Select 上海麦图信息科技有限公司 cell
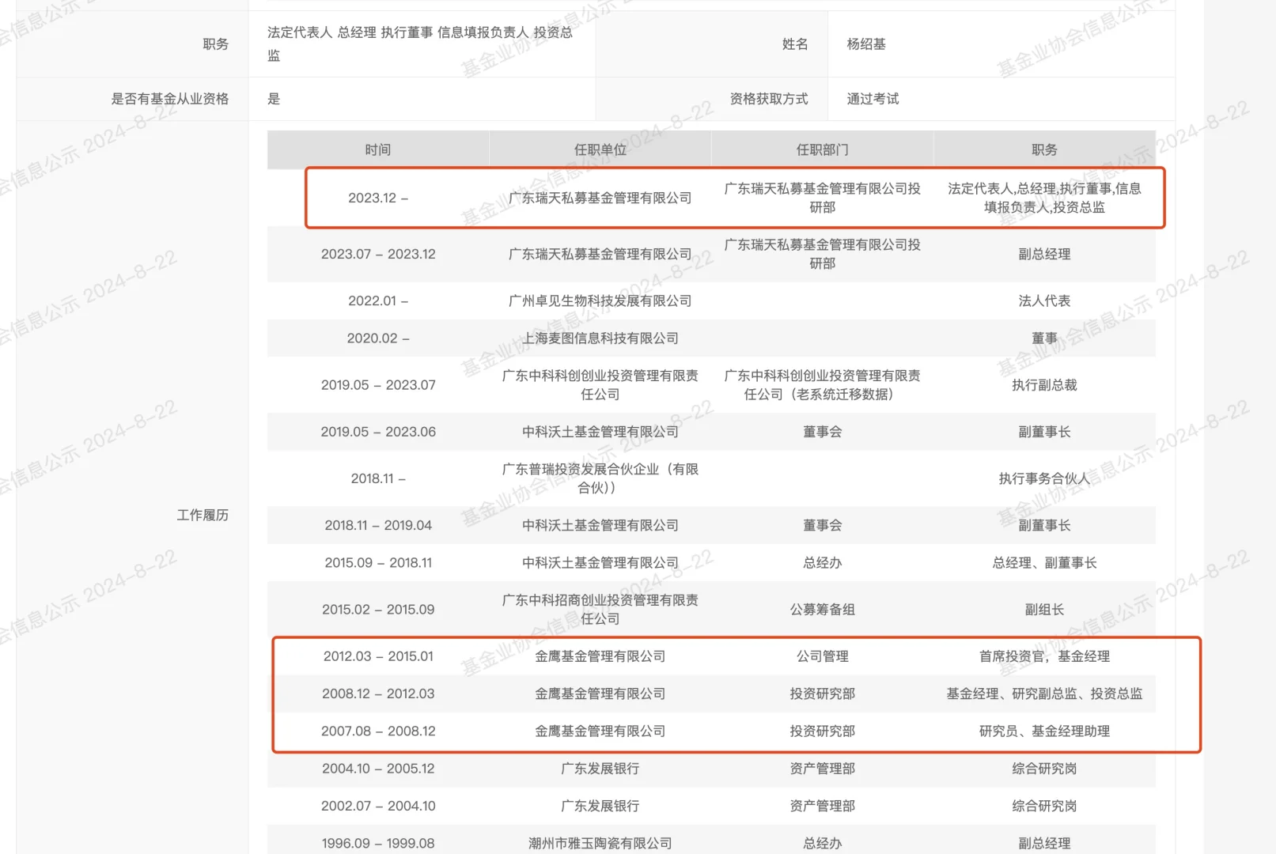The width and height of the screenshot is (1276, 854). [x=600, y=338]
